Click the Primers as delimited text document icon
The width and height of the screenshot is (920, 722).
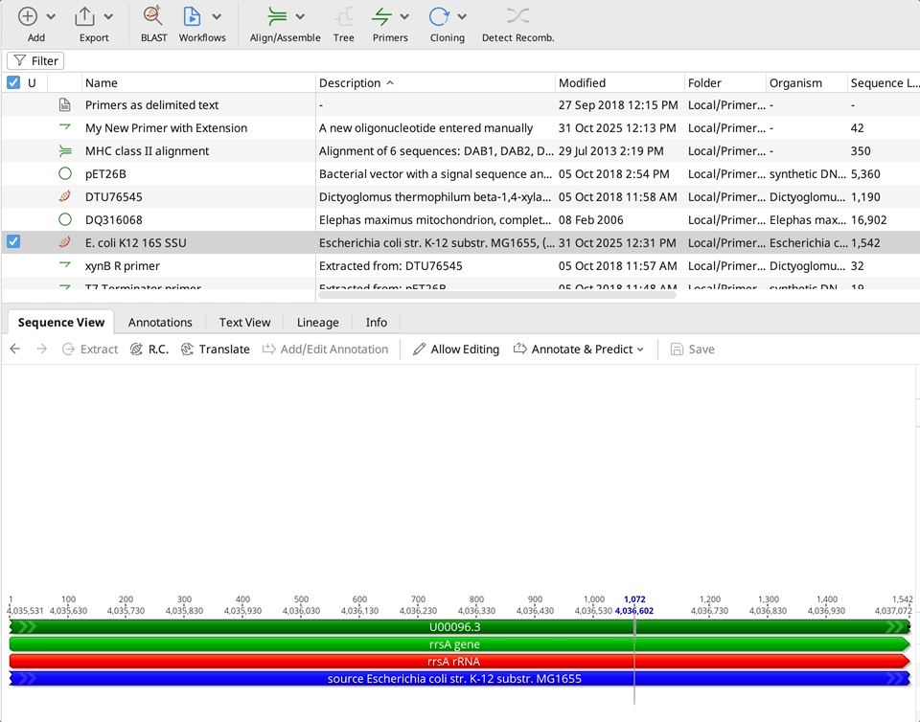(65, 105)
